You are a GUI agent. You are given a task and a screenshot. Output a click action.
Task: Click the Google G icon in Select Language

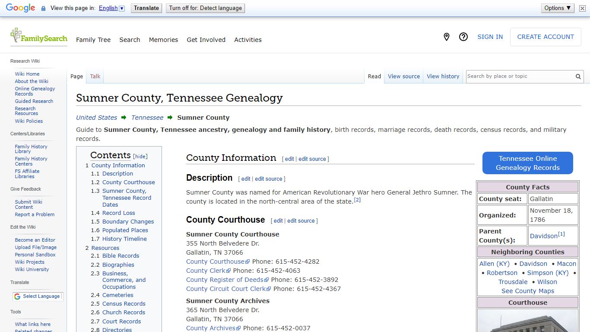(17, 297)
